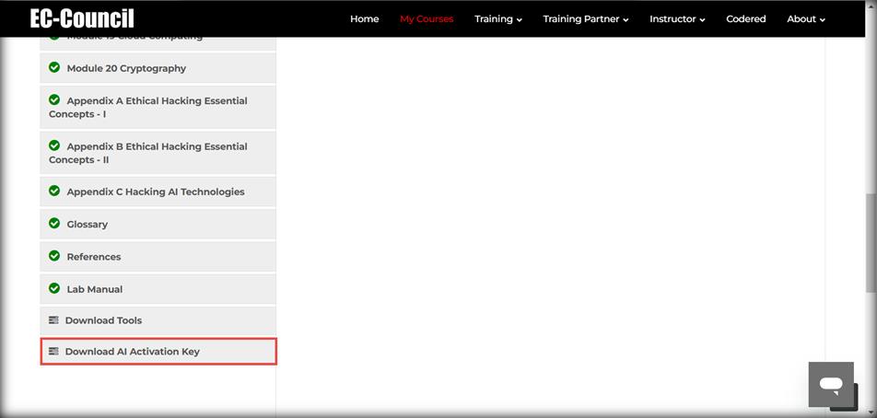The image size is (877, 418).
Task: Expand the Training dropdown menu
Action: click(497, 19)
